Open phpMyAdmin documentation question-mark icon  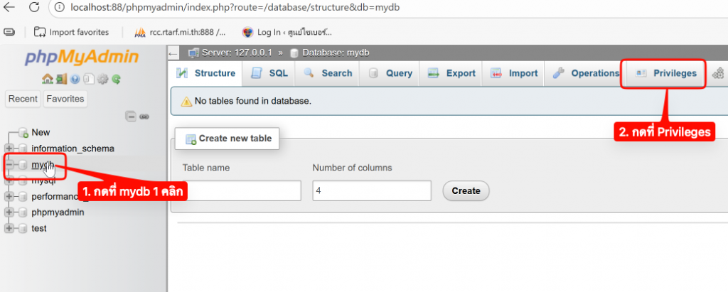pos(75,79)
